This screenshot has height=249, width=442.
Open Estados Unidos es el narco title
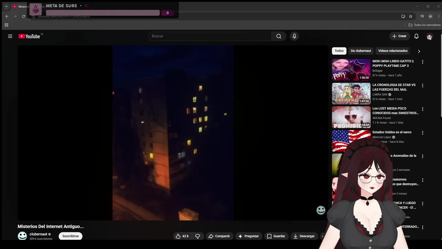(x=392, y=132)
